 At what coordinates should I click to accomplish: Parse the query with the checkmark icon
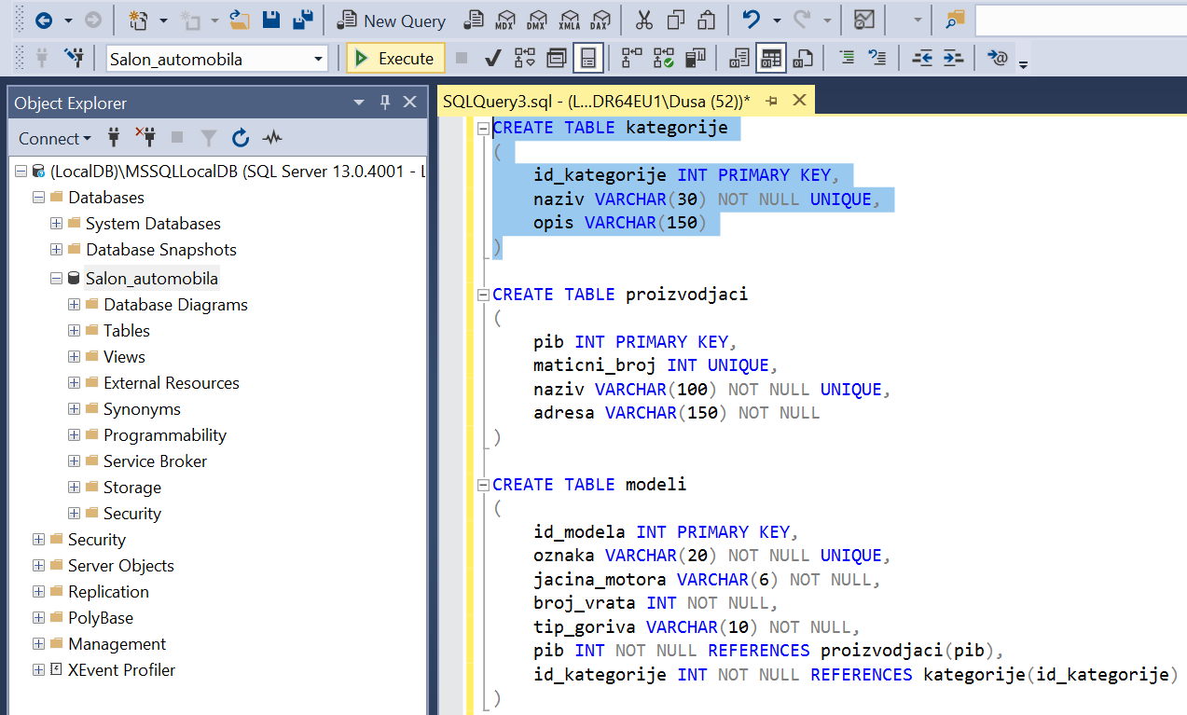pyautogui.click(x=493, y=59)
